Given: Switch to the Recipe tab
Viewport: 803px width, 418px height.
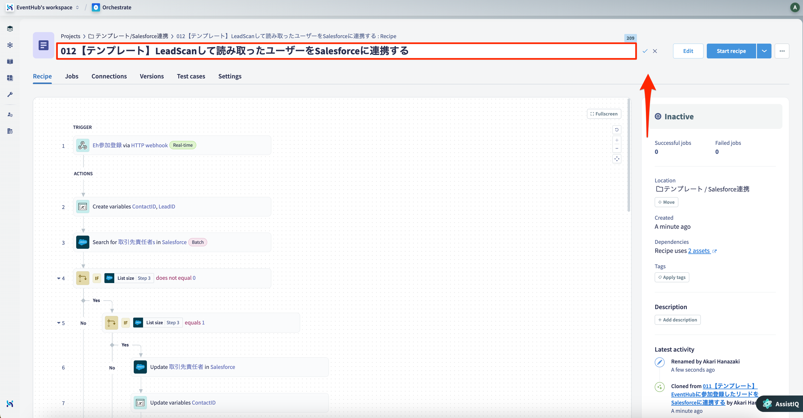Looking at the screenshot, I should (x=42, y=76).
